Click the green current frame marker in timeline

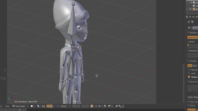pos(20,110)
